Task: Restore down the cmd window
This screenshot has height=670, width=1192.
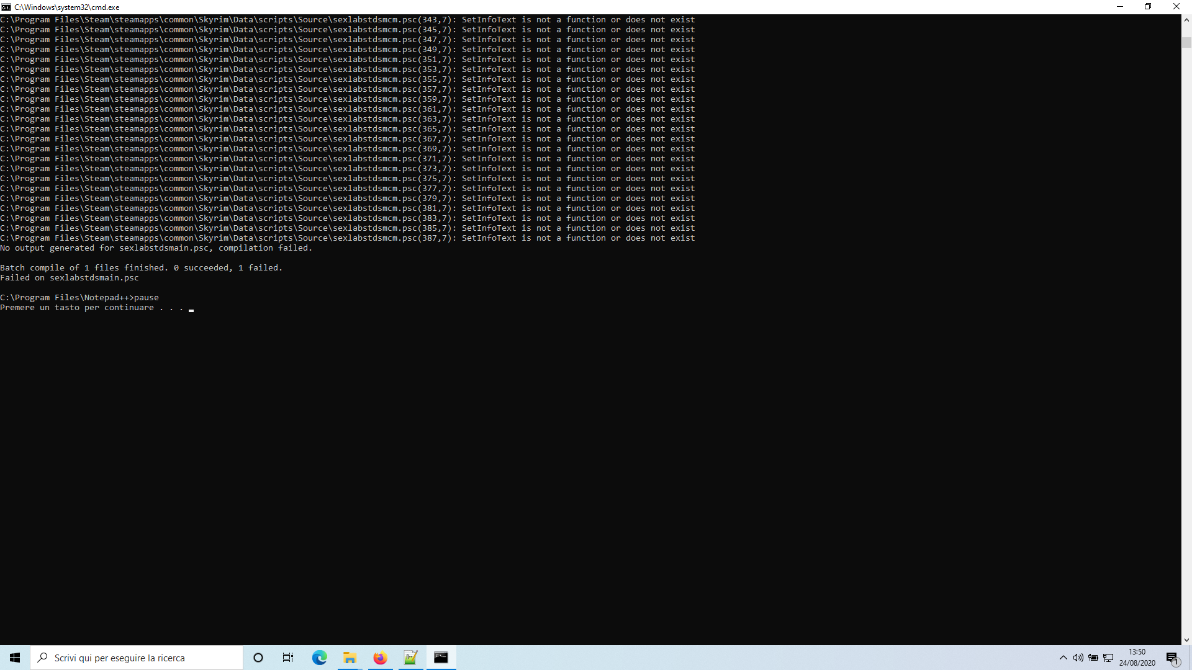Action: pos(1148,7)
